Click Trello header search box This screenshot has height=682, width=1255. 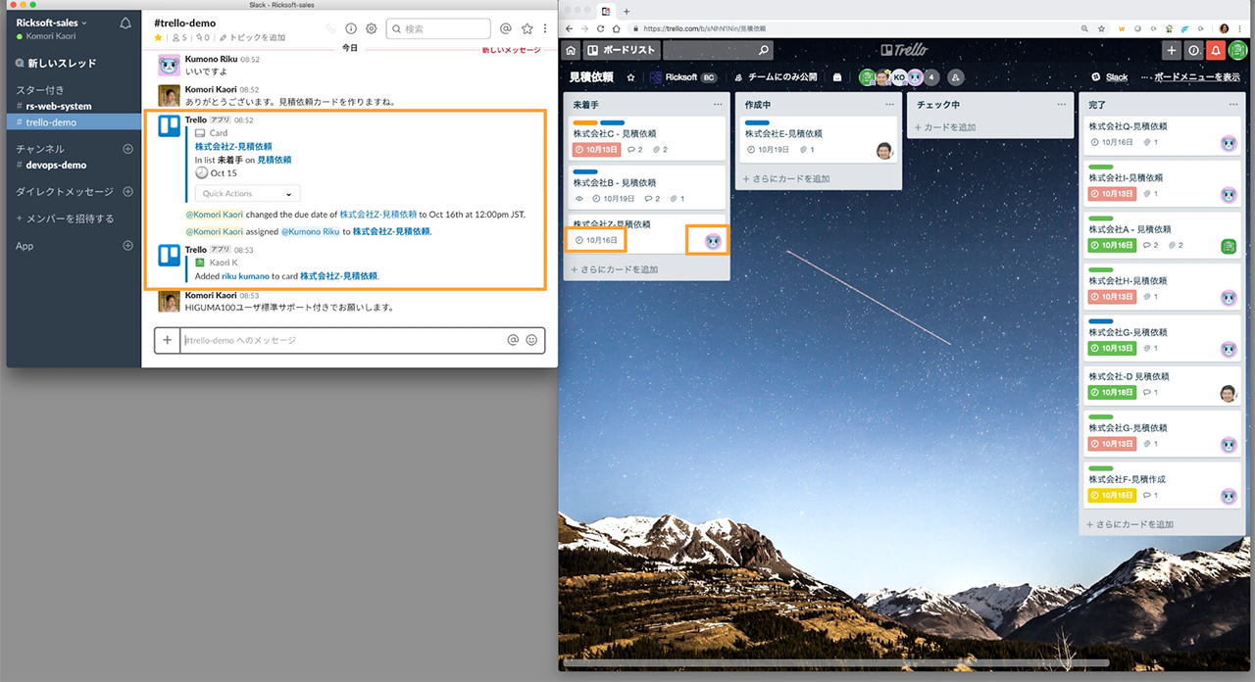pos(719,50)
